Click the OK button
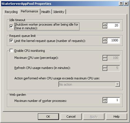Image resolution: width=130 pixels, height=123 pixels. [x=48, y=117]
